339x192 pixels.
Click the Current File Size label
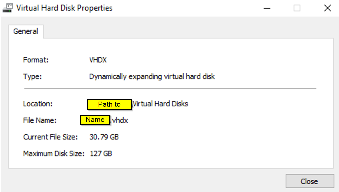50,137
